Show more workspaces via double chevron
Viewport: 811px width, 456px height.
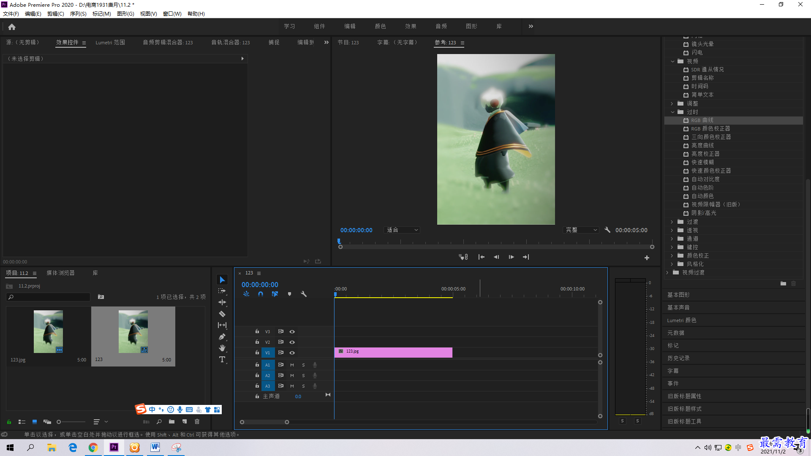(x=531, y=26)
